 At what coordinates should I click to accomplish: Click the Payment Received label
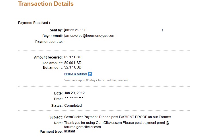33,23
